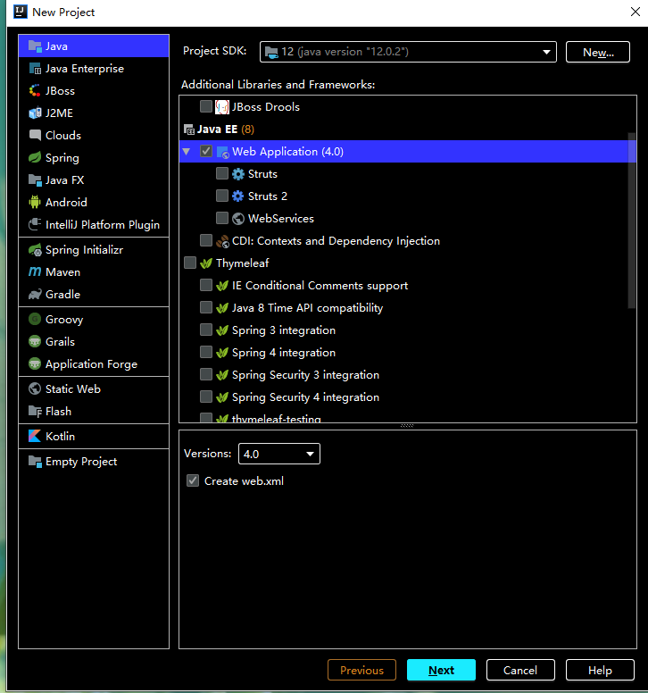Choose the Gradle project type
The width and height of the screenshot is (648, 693).
(94, 295)
